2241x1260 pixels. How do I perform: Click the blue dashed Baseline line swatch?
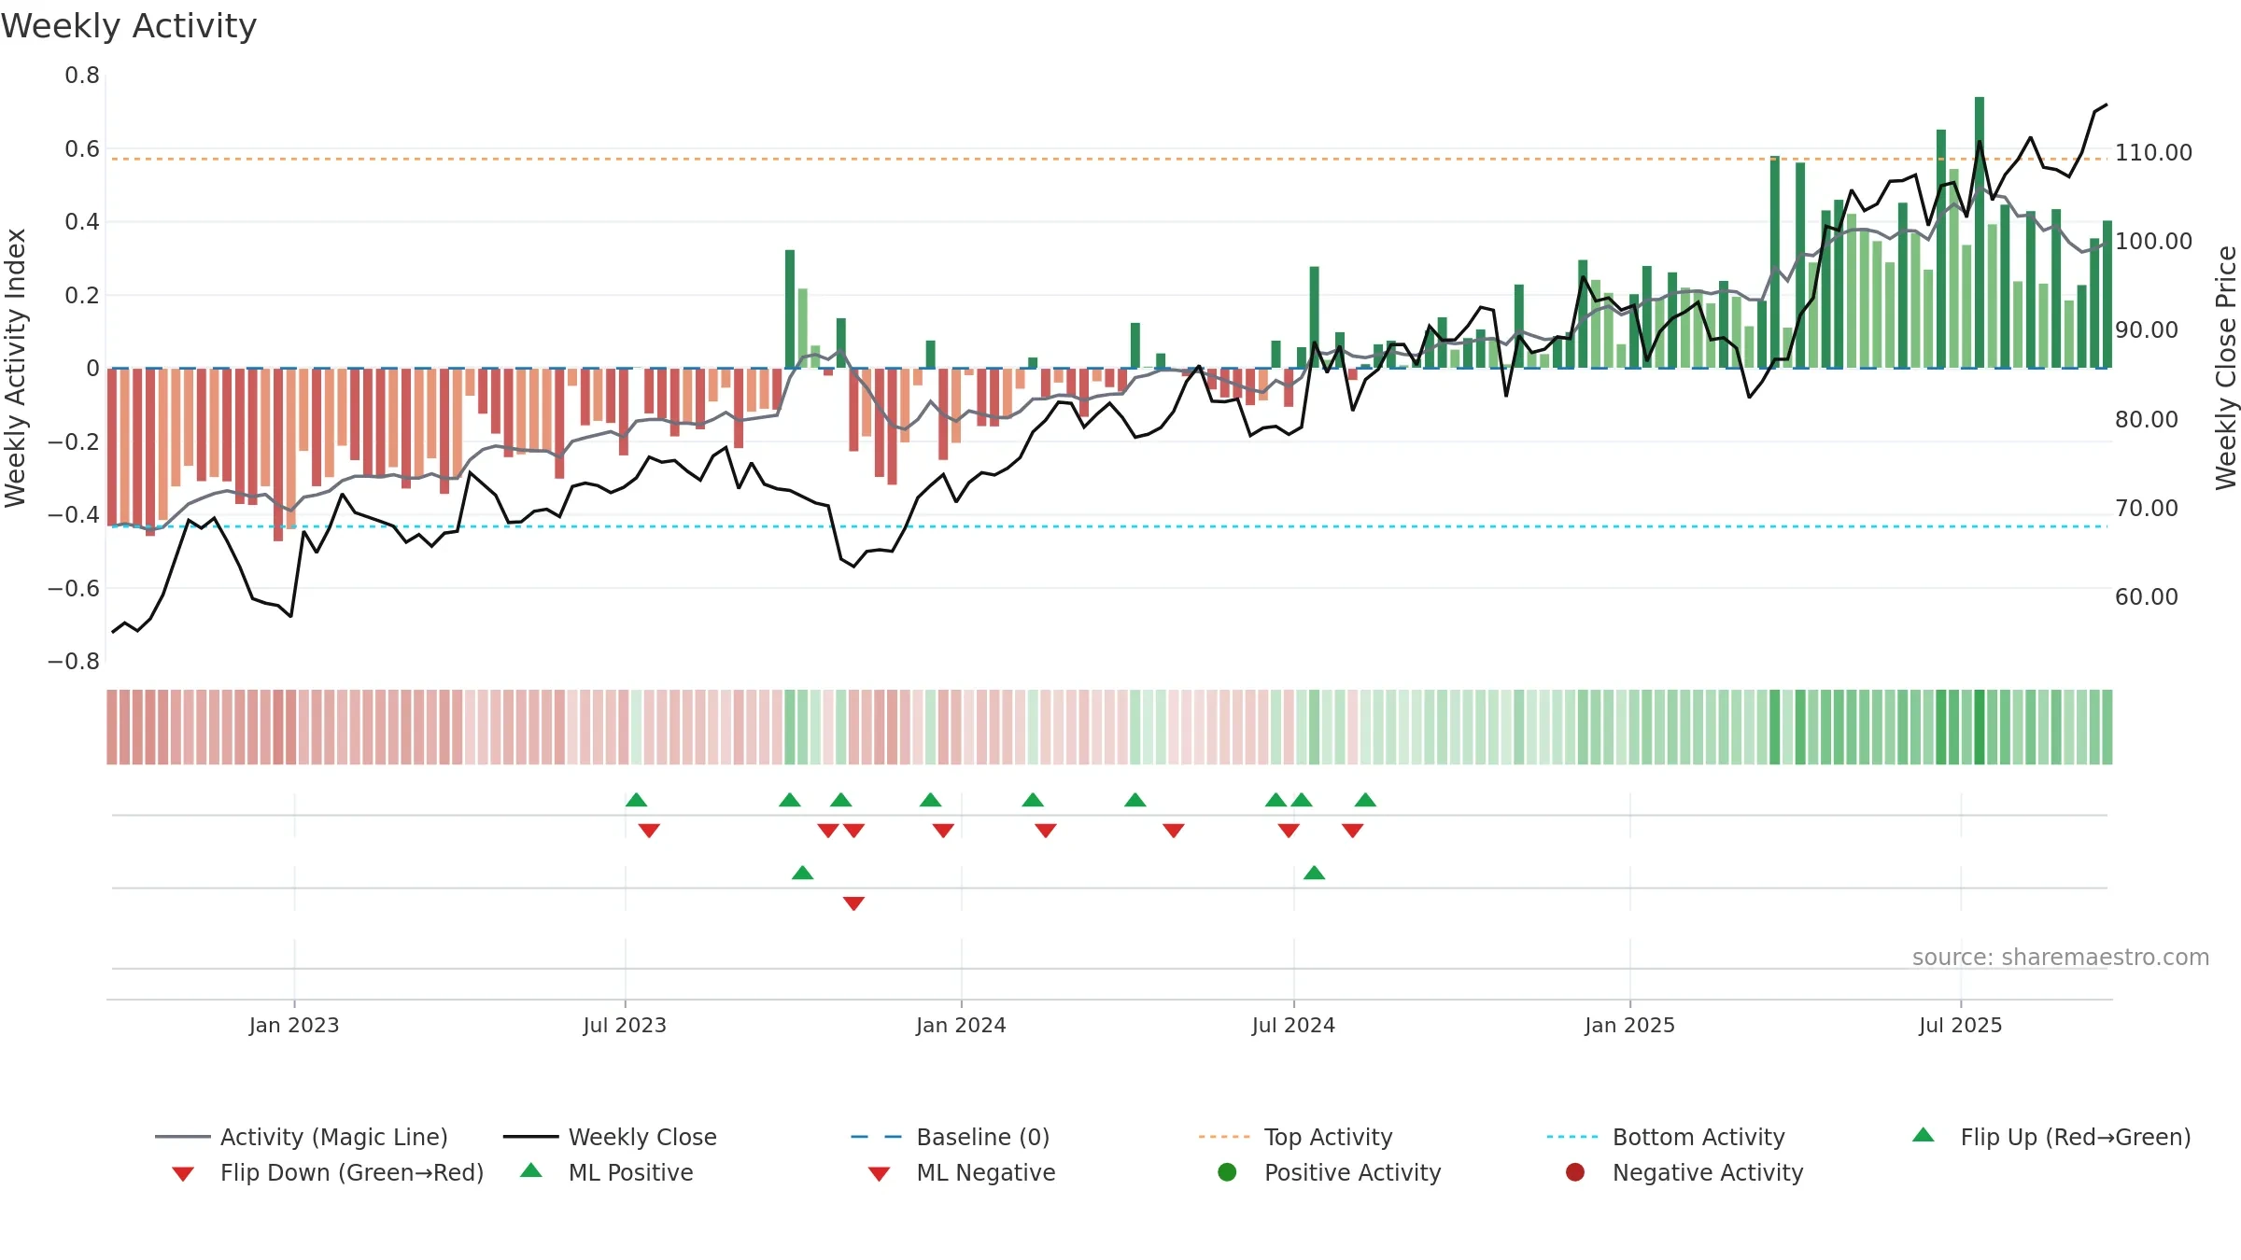877,1137
